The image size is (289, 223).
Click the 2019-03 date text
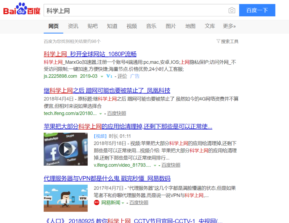pyautogui.click(x=89, y=76)
